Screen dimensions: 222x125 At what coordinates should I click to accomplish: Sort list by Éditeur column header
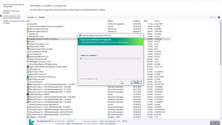(110, 21)
